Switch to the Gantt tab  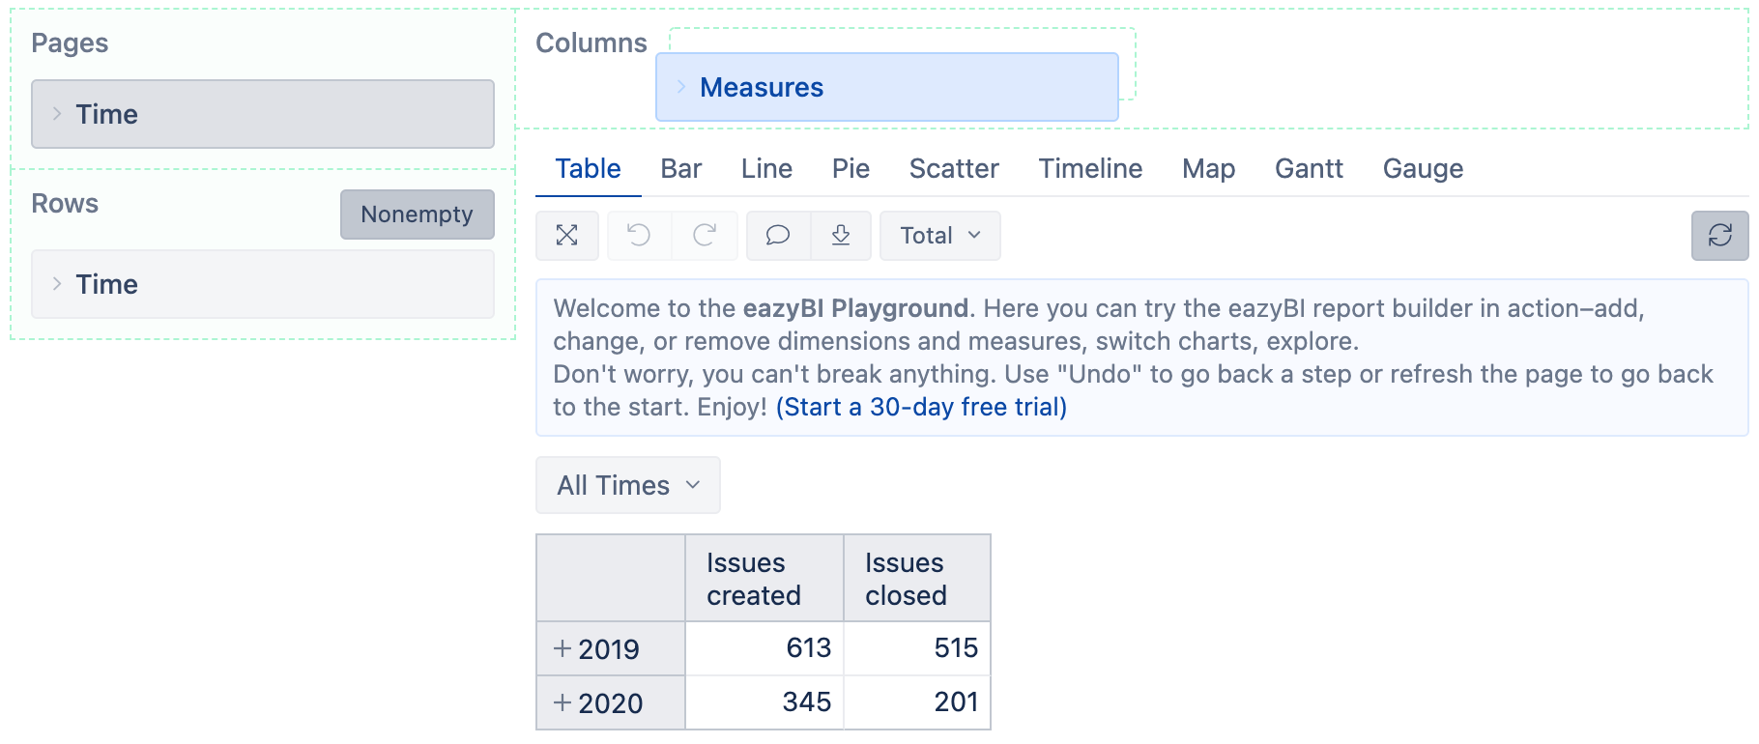(1310, 168)
